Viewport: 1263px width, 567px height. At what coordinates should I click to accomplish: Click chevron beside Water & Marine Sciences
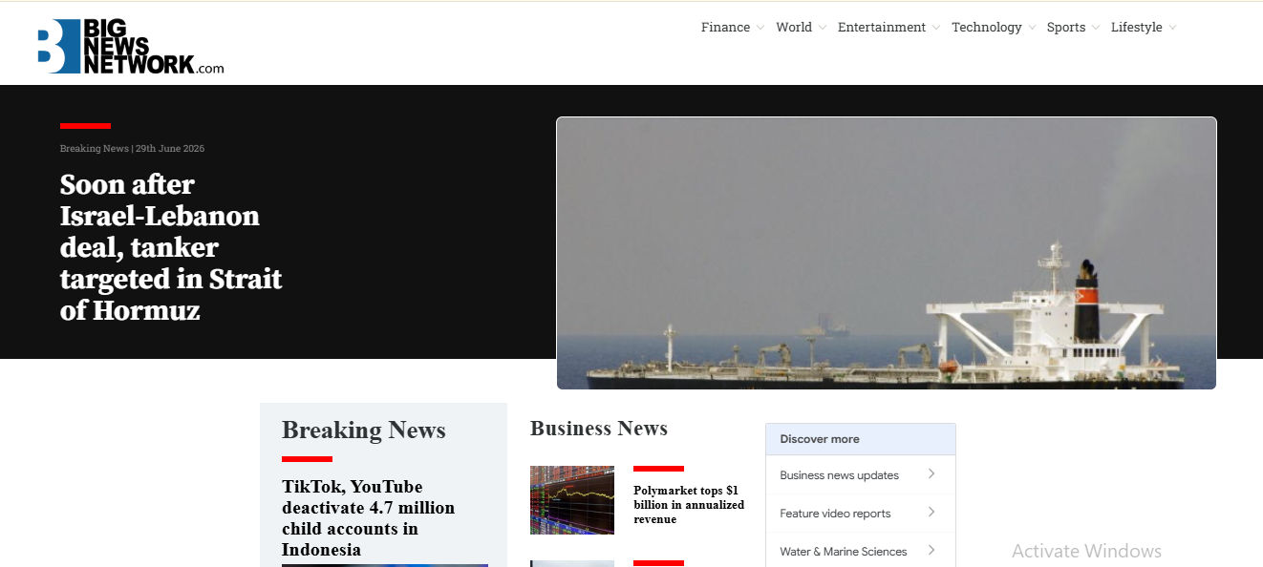click(931, 550)
